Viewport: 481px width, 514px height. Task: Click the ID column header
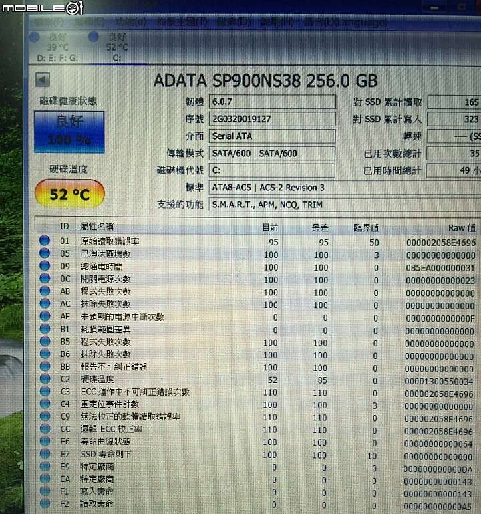coord(65,226)
